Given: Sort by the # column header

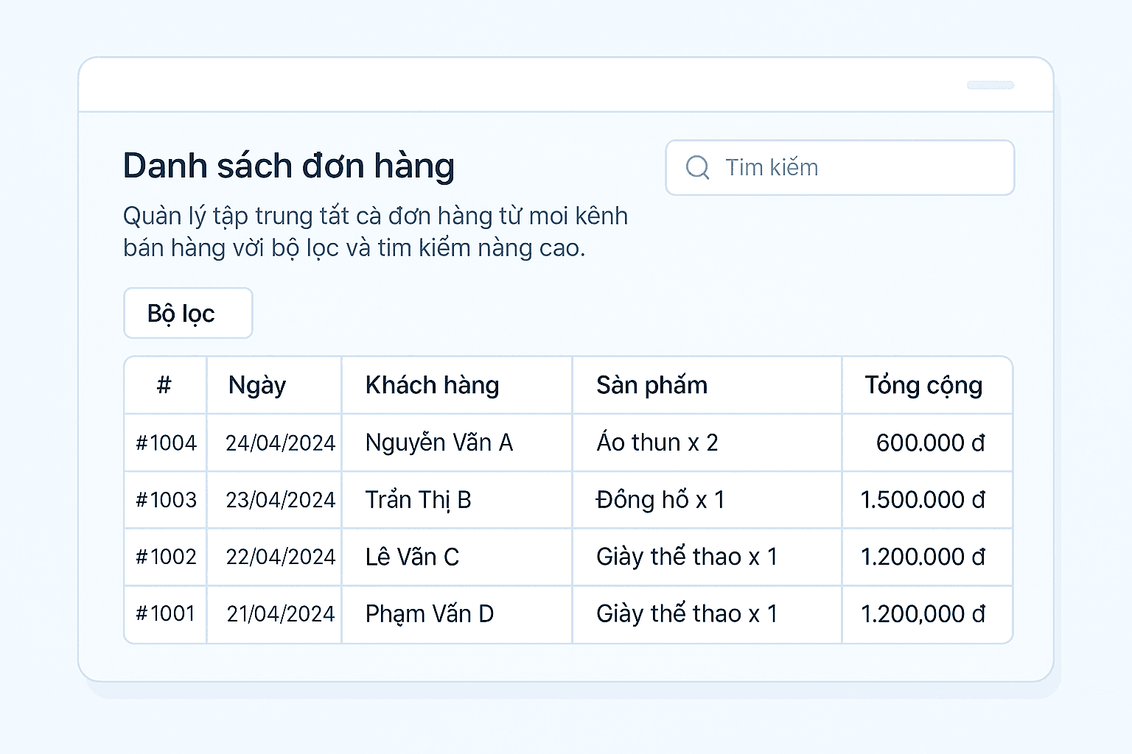Looking at the screenshot, I should [x=164, y=385].
